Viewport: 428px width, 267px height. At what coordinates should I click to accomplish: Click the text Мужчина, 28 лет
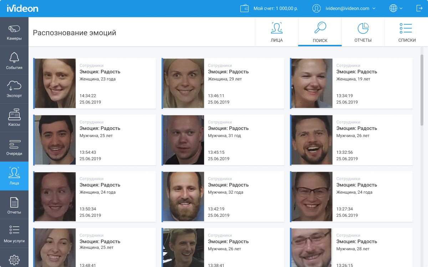pos(353,248)
